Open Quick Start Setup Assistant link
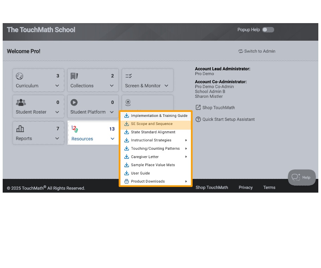Screen dimensions: 321x268 [225, 119]
